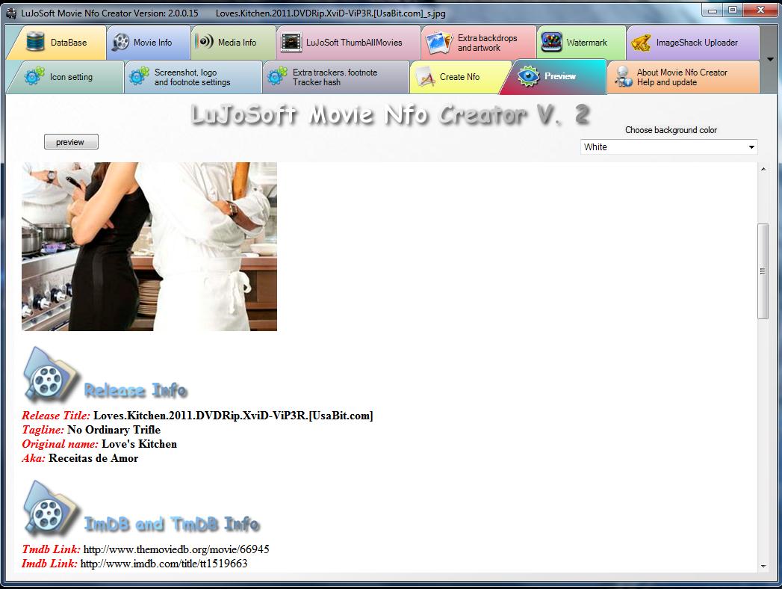782x589 pixels.
Task: Click the preview pane scroll up arrow
Action: pyautogui.click(x=763, y=170)
